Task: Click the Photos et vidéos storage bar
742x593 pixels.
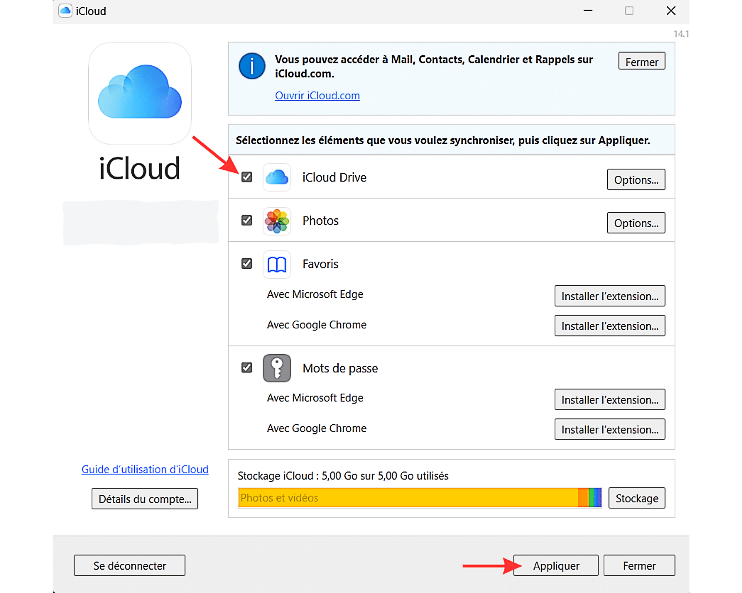Action: tap(408, 498)
